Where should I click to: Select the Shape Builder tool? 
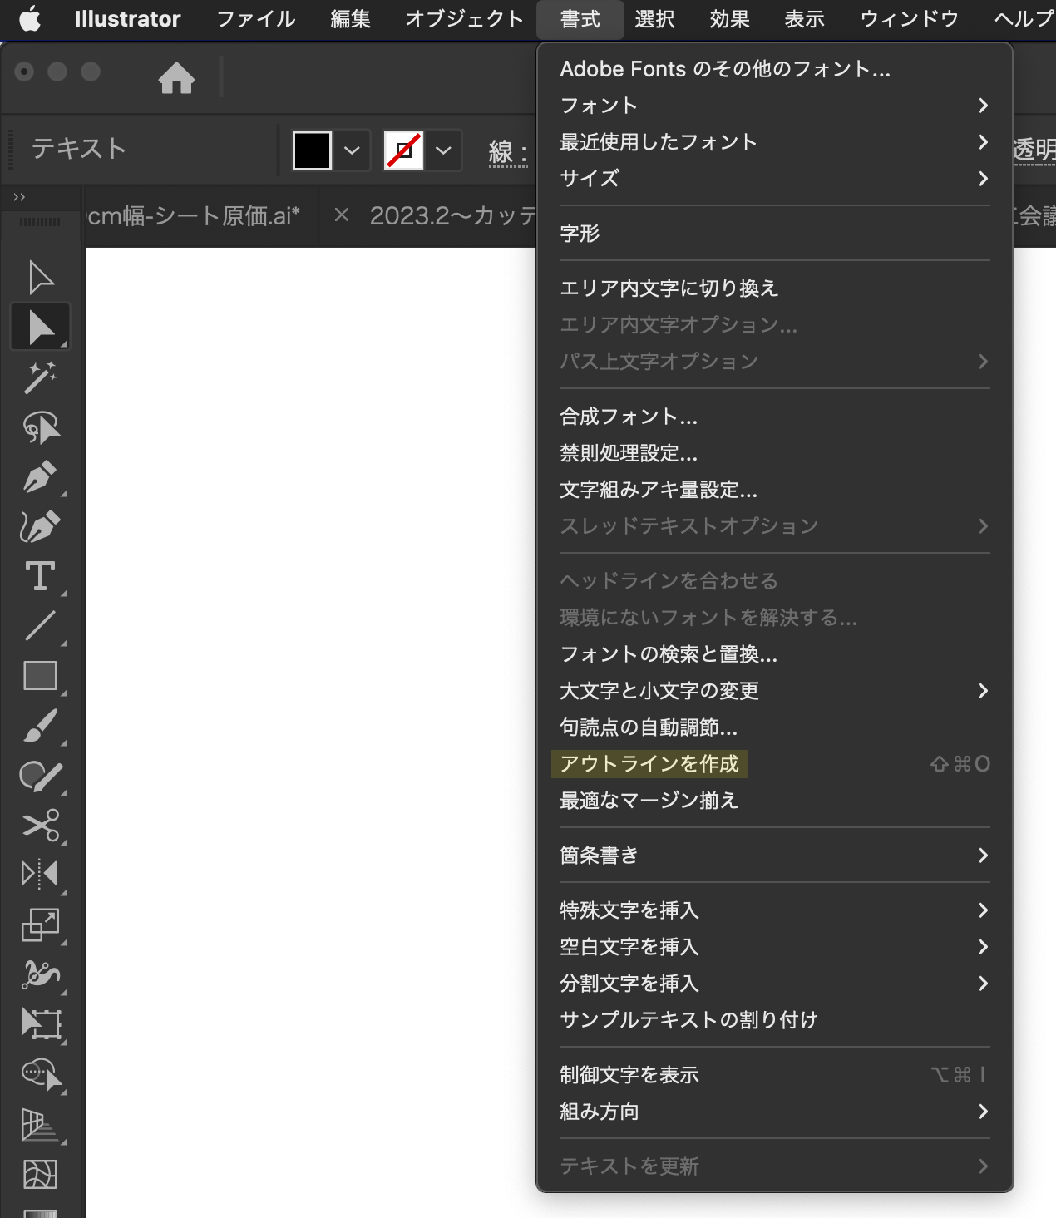pyautogui.click(x=40, y=1074)
